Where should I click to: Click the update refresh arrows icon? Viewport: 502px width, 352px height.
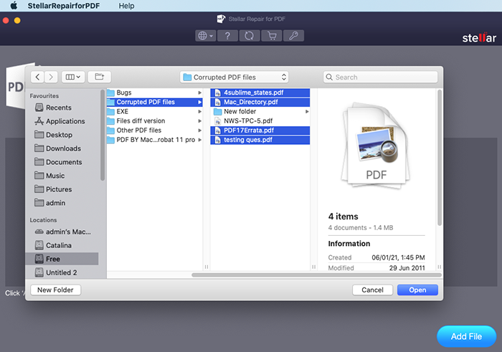[249, 35]
